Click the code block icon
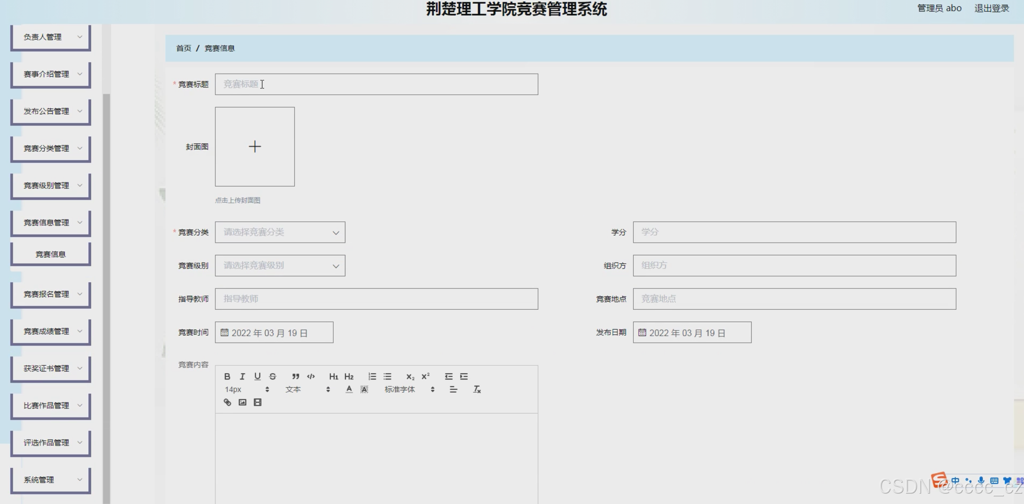Screen dimensions: 1024x504 (x=311, y=376)
